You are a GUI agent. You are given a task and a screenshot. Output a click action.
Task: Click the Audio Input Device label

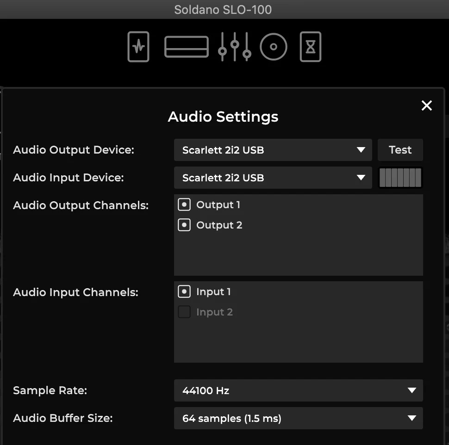69,178
